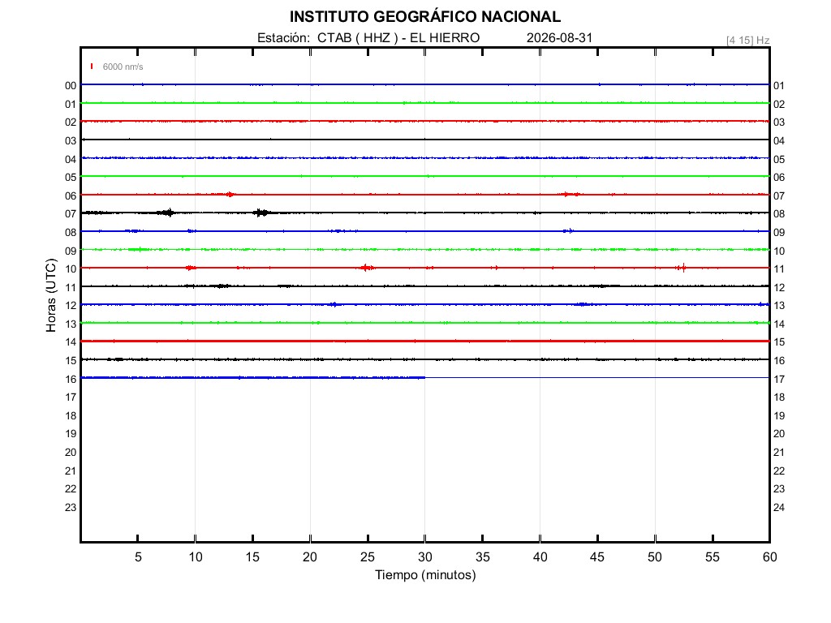The image size is (831, 623).
Task: Click the red 6000 nm/s scale bar
Action: point(92,67)
